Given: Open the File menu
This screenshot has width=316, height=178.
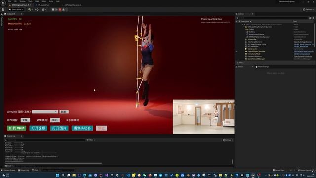Looking at the screenshot, I should click(x=9, y=1).
